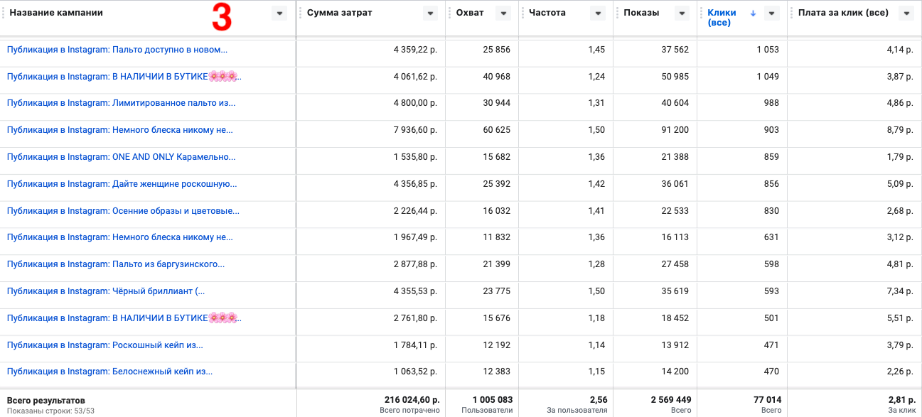This screenshot has width=922, height=417.
Task: Open campaign link Пальто из баргузинского
Action: [x=116, y=264]
